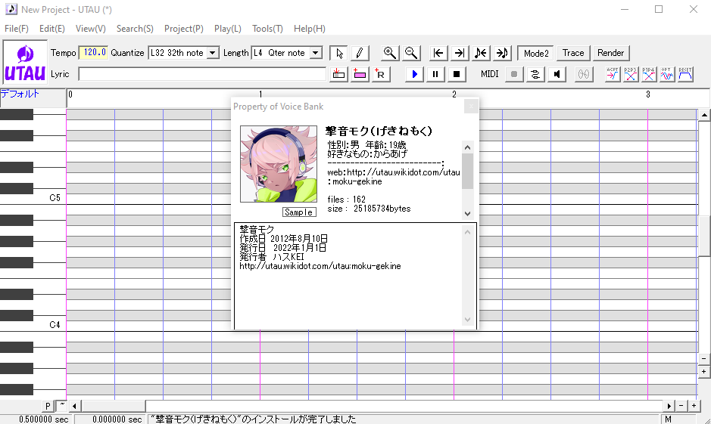The image size is (711, 424).
Task: Click horizontal zoom plus button
Action: click(694, 406)
